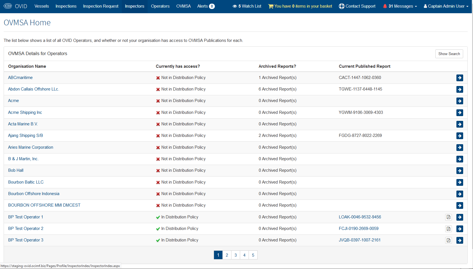Open Bob Hall organisation link
Image resolution: width=473 pixels, height=269 pixels.
[x=16, y=170]
